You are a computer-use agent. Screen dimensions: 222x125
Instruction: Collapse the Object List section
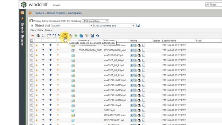pyautogui.click(x=32, y=26)
